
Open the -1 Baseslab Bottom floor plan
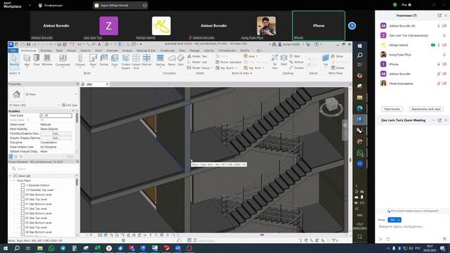pos(37,186)
